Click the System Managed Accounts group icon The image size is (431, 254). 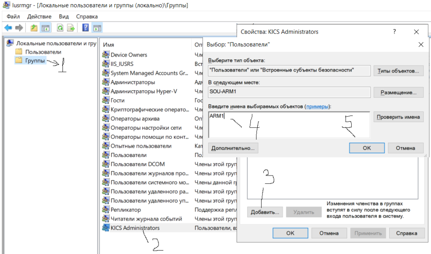[106, 73]
